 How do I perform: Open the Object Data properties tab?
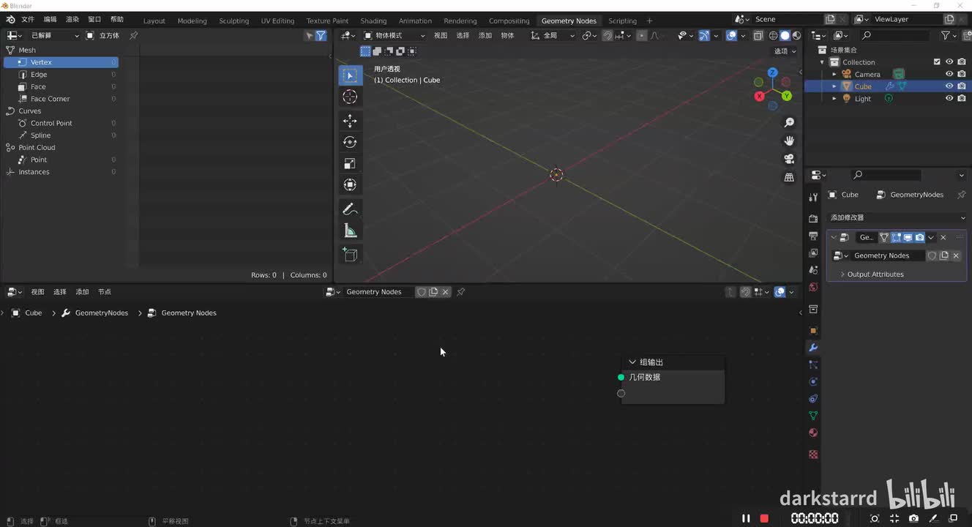(x=813, y=416)
